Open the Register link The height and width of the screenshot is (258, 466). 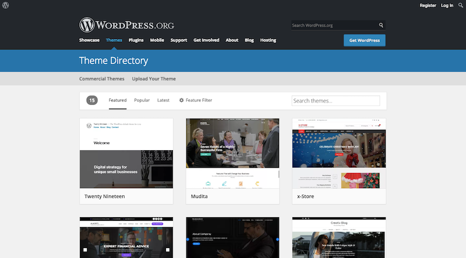[428, 5]
